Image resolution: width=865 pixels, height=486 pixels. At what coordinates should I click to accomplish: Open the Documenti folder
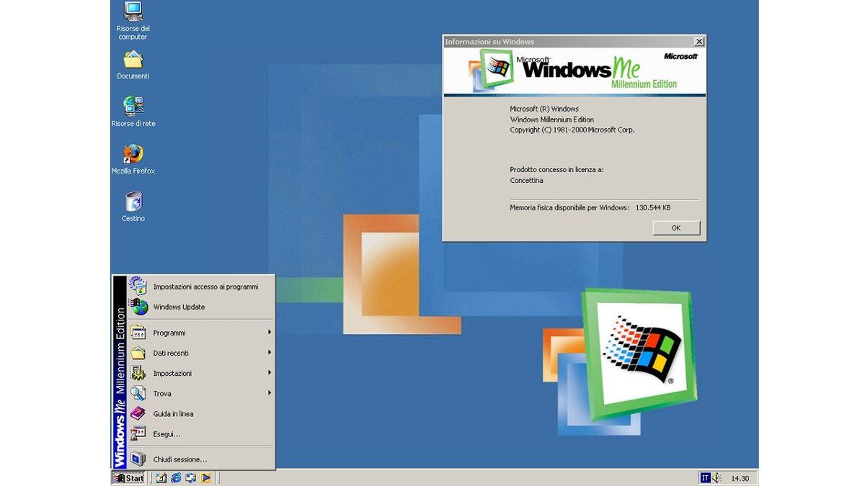pos(133,61)
